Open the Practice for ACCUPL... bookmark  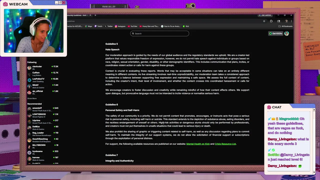coord(74,26)
